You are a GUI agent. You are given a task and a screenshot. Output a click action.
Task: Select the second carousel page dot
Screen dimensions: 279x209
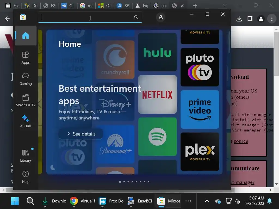pos(124,182)
